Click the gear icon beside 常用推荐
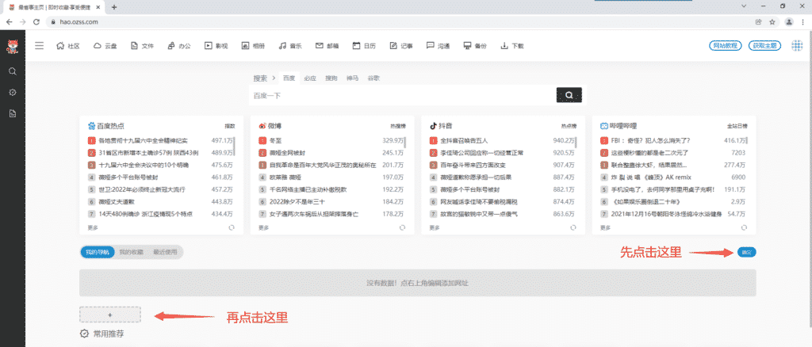The height and width of the screenshot is (347, 812). click(84, 334)
